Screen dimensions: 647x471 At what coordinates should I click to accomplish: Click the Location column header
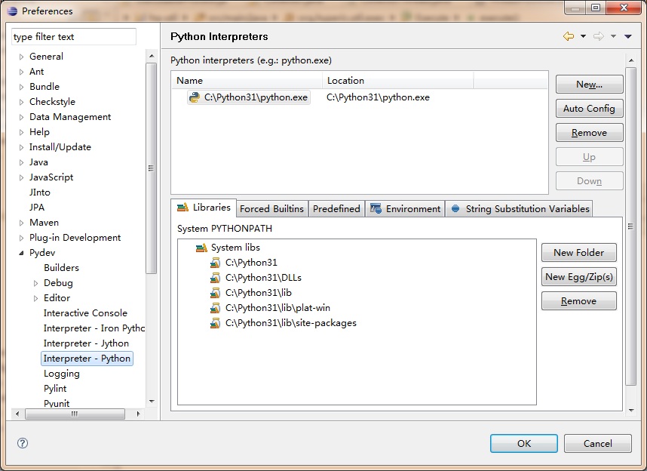pyautogui.click(x=397, y=81)
